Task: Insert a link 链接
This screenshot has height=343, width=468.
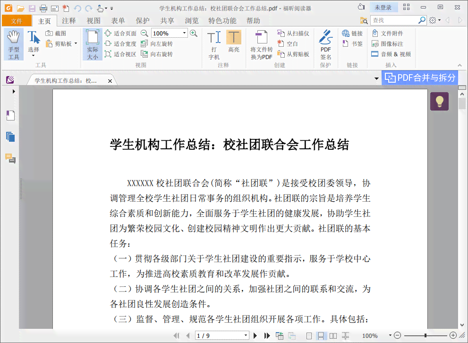Action: click(352, 34)
